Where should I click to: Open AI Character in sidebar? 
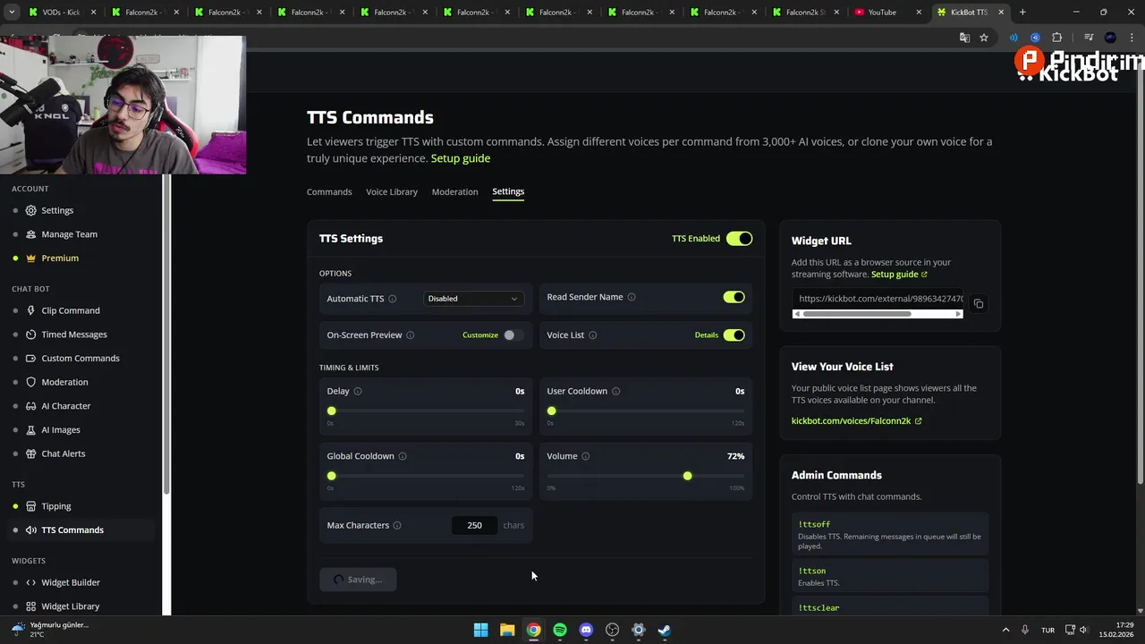point(66,406)
